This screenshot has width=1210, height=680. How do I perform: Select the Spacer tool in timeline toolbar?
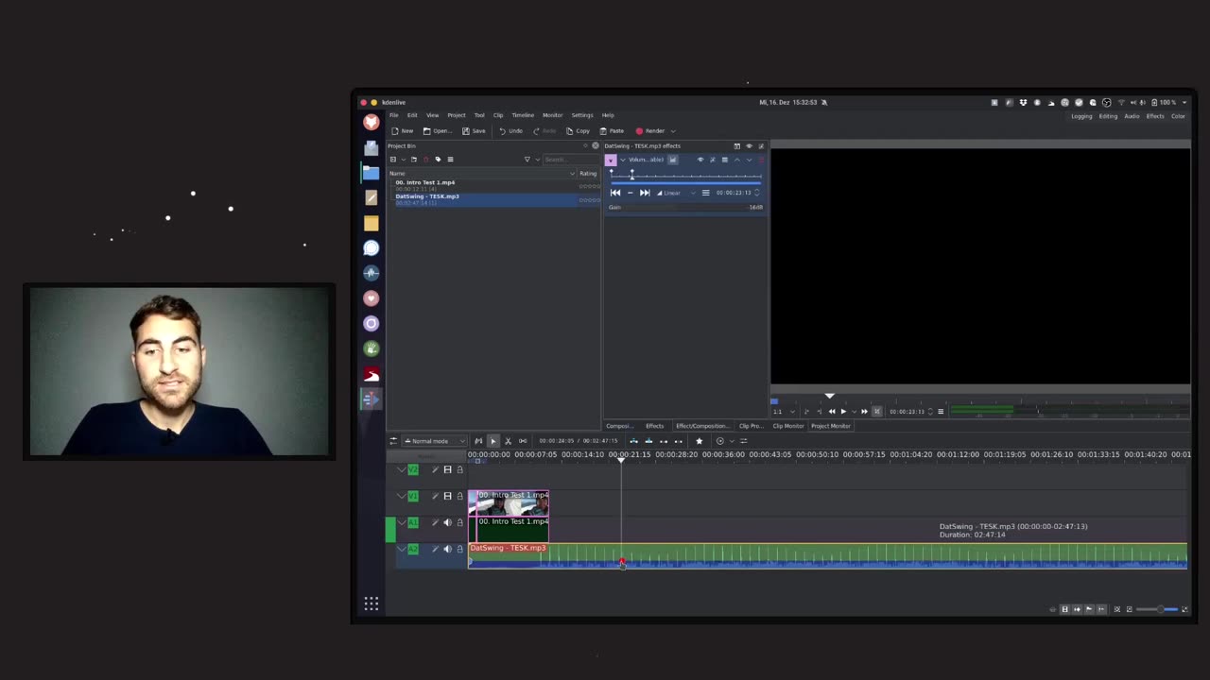[523, 441]
